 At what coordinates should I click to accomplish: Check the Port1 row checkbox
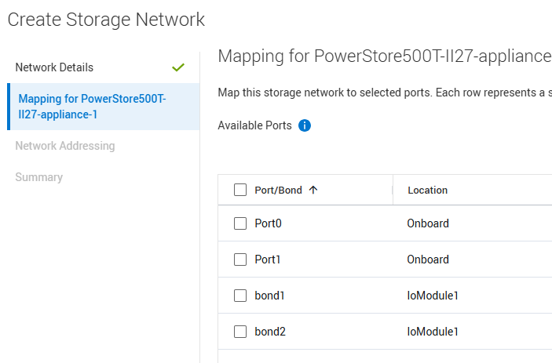coord(240,260)
